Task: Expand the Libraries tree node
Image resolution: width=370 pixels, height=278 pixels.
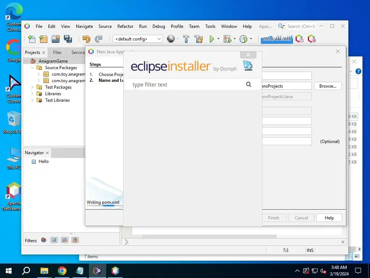Action: [x=32, y=94]
